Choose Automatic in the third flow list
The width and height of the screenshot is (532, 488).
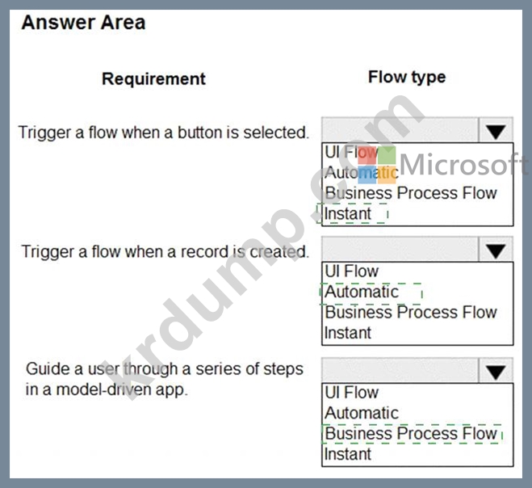[362, 414]
